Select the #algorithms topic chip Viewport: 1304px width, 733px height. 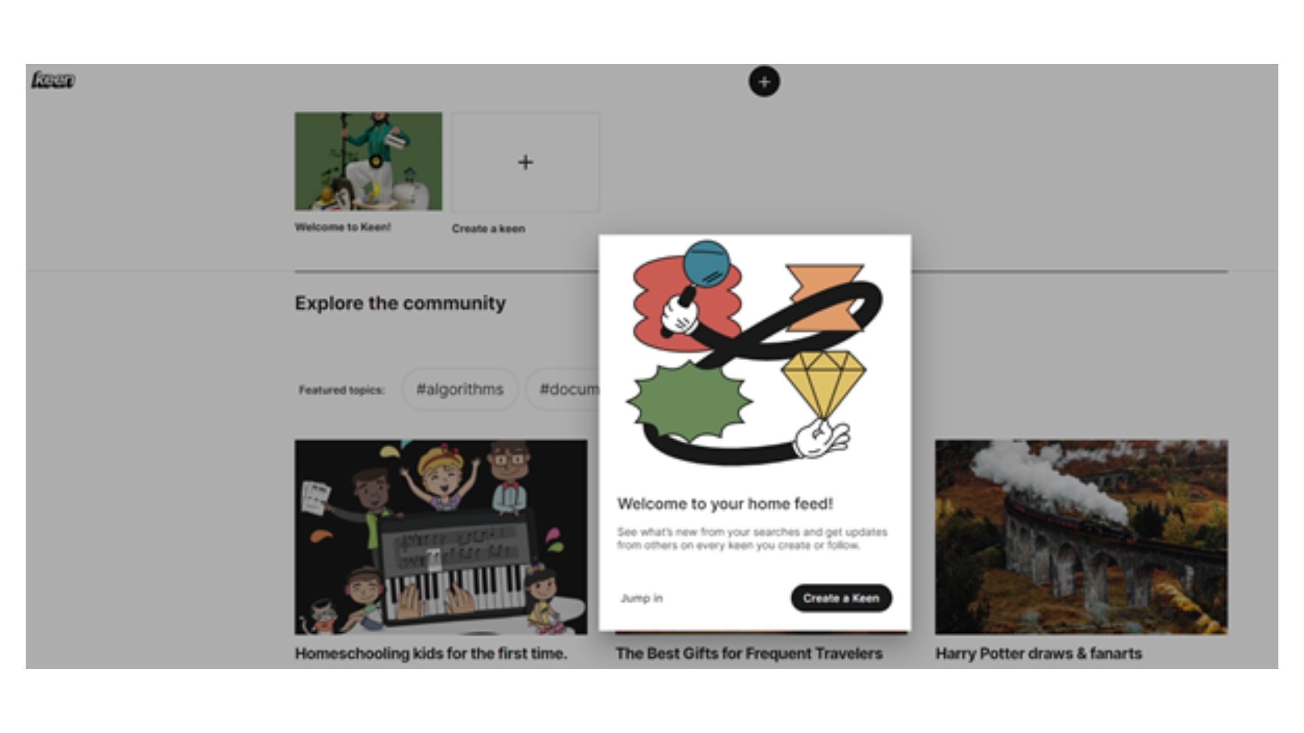click(460, 389)
